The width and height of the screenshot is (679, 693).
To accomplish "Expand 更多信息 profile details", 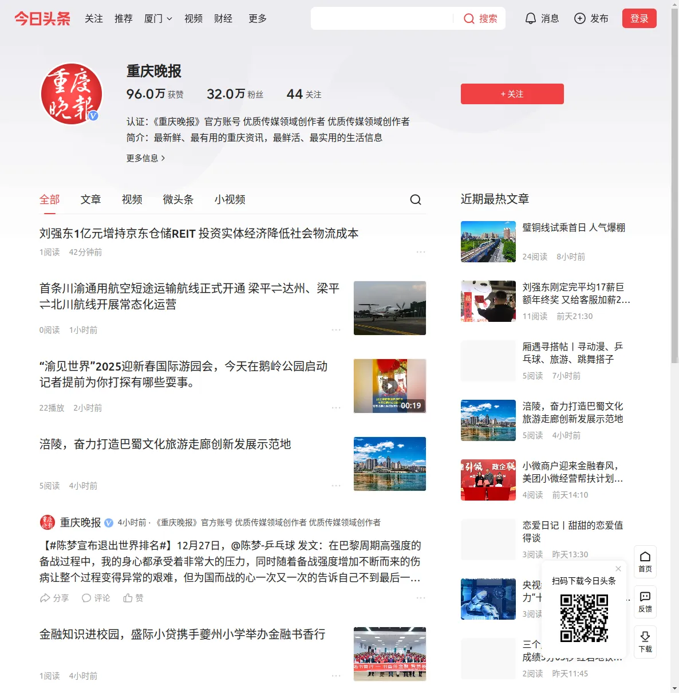I will [x=146, y=158].
